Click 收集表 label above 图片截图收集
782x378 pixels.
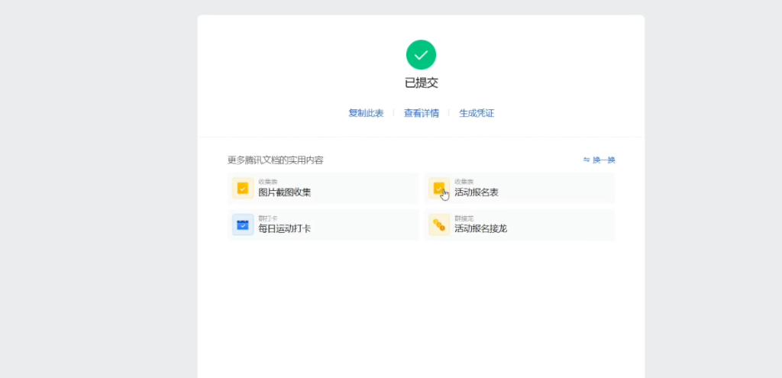266,182
